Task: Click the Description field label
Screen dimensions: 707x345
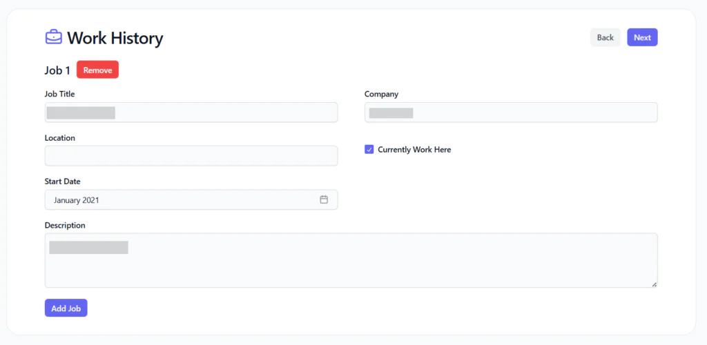Action: coord(65,225)
